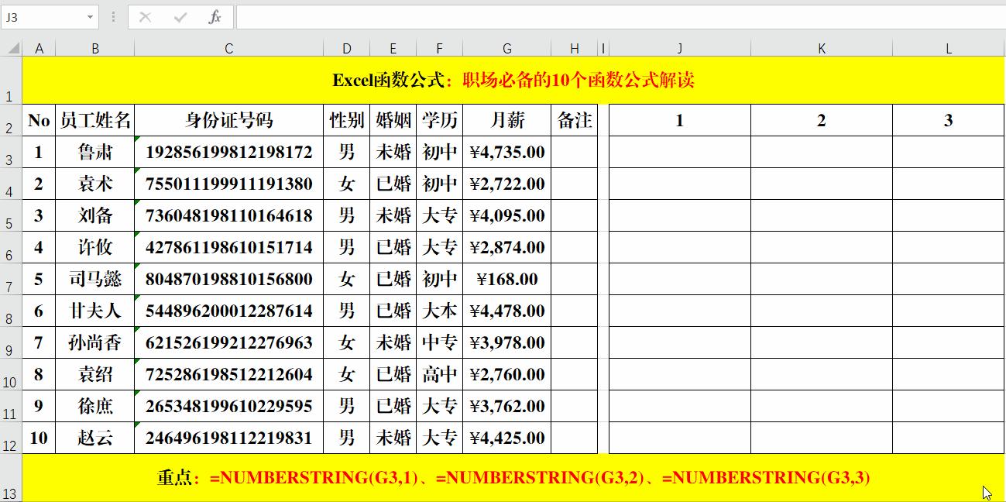
Task: Select column L header
Action: 948,47
